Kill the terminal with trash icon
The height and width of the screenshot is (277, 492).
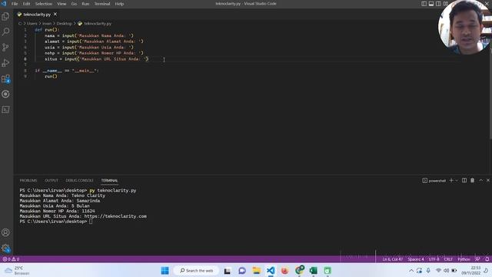pyautogui.click(x=472, y=180)
